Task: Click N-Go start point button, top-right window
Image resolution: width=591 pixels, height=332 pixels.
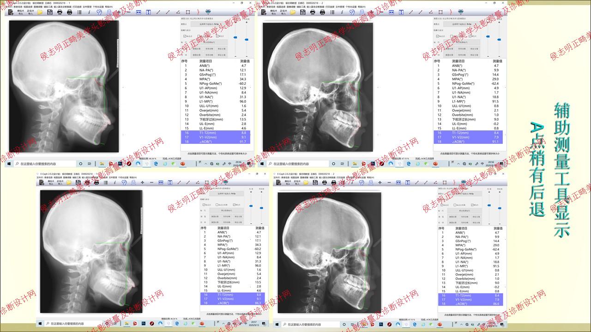Action: coord(462,24)
